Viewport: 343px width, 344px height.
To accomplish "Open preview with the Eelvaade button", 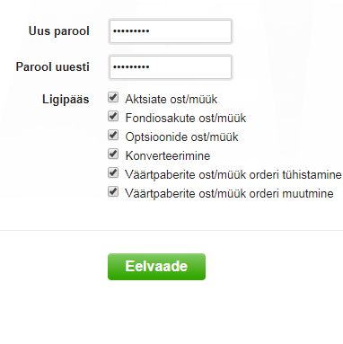I will 156,267.
